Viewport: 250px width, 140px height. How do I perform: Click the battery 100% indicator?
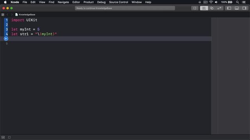(227, 2)
